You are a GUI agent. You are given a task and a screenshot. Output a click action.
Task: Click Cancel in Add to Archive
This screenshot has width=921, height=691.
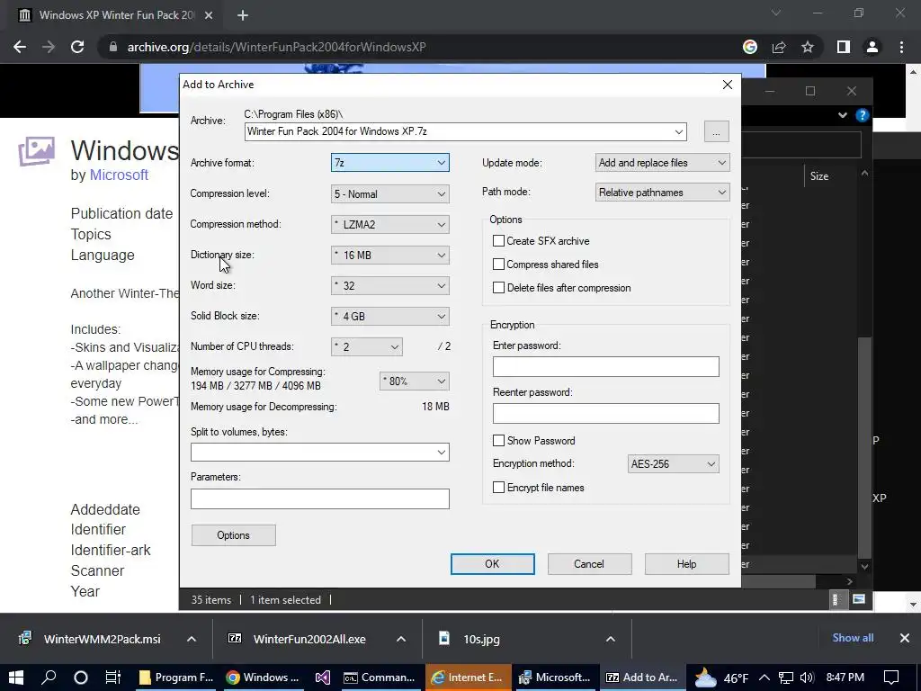589,564
